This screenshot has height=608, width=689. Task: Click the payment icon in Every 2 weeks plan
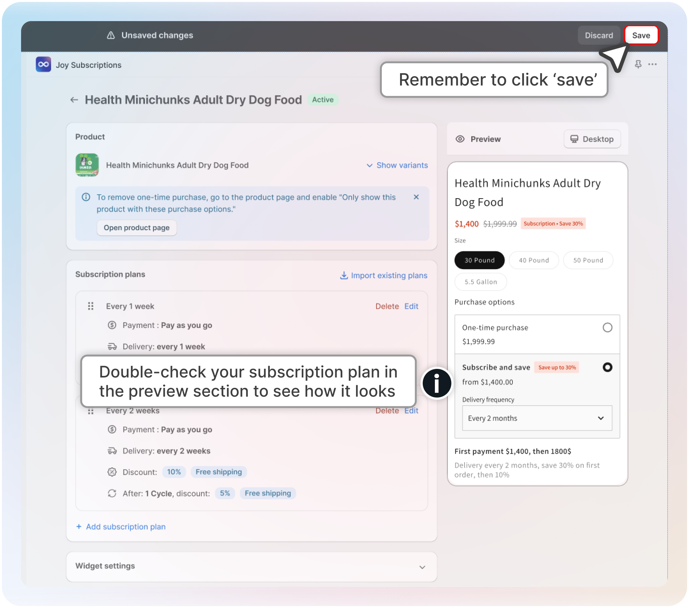[x=112, y=430]
